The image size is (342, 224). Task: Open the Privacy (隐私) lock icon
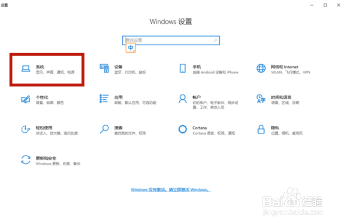(x=261, y=129)
